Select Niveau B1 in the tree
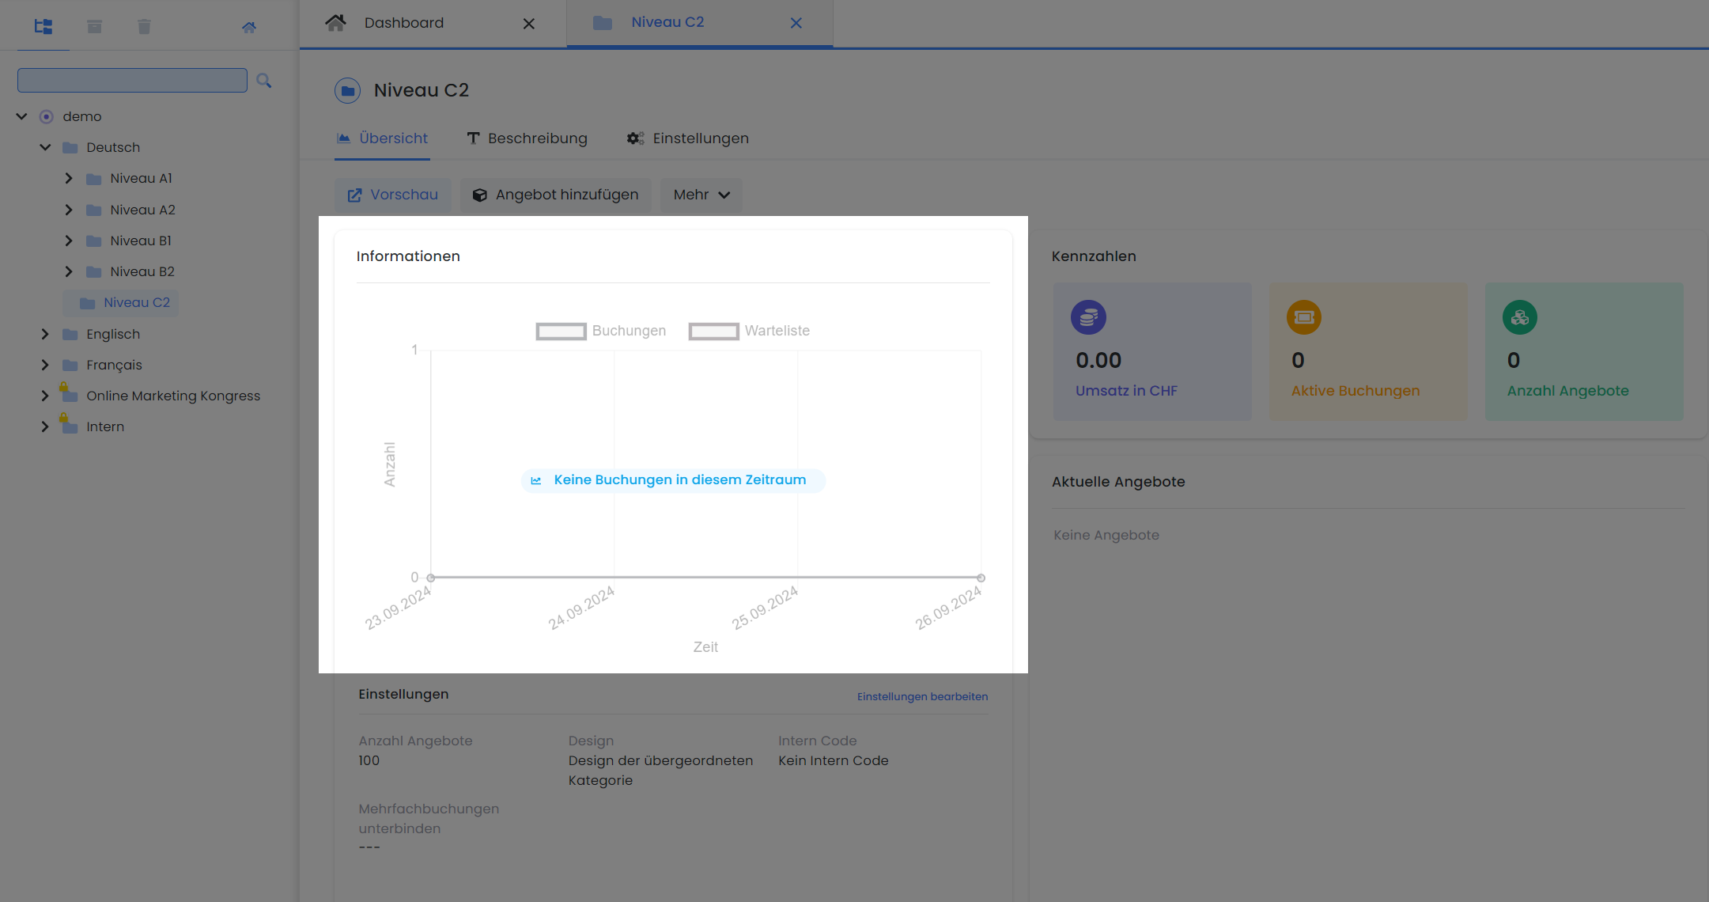This screenshot has height=902, width=1709. (x=141, y=241)
